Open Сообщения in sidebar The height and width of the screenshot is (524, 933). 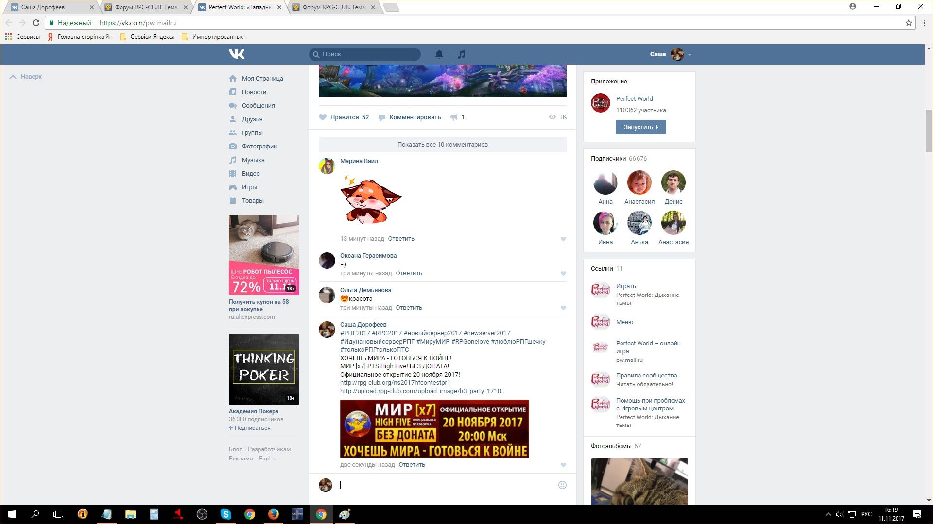259,105
